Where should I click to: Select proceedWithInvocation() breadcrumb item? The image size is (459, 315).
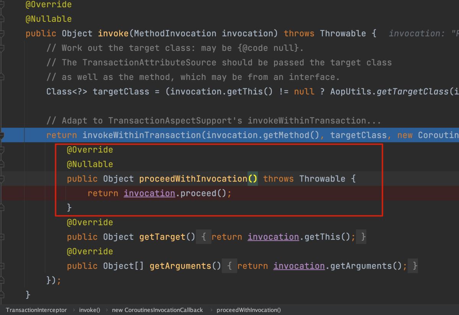248,310
